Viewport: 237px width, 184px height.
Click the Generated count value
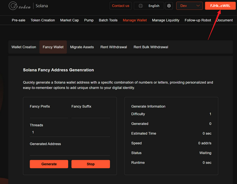pos(210,124)
